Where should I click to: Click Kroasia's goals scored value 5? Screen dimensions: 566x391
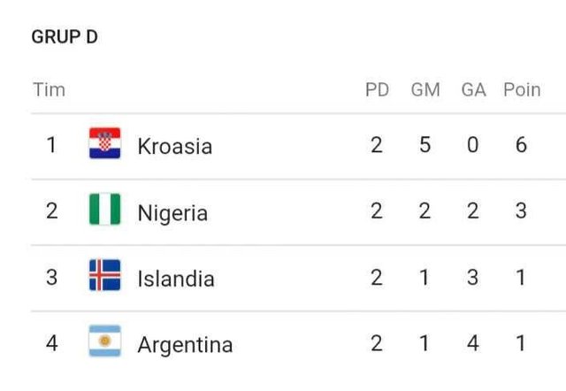tap(425, 145)
